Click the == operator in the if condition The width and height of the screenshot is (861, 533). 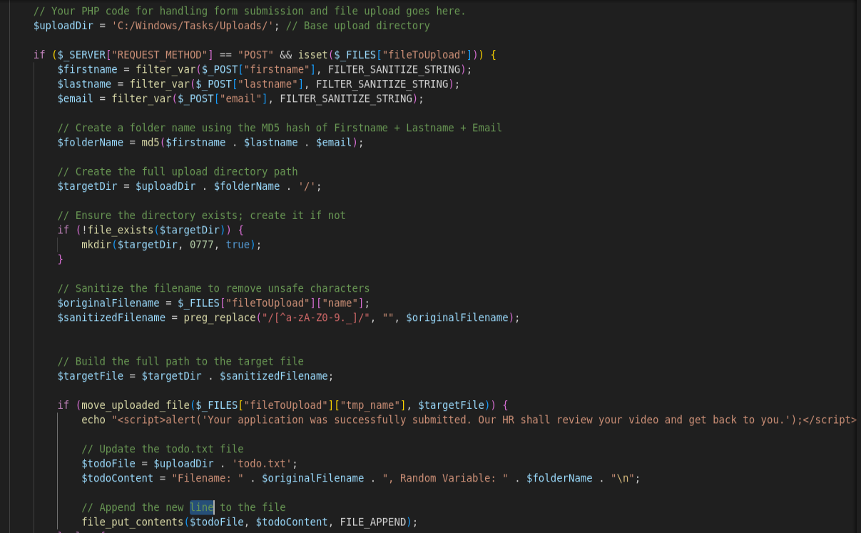click(225, 55)
